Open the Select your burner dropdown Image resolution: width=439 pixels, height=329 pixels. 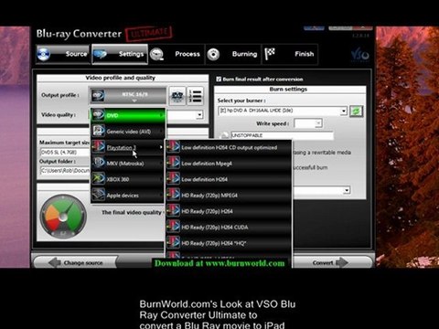point(283,111)
